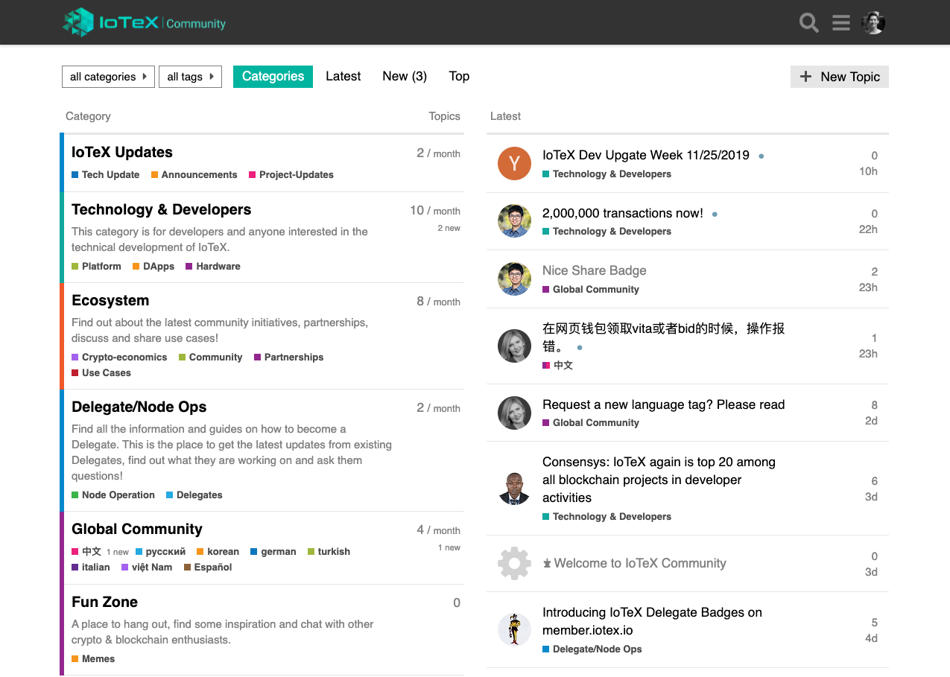Open Hardware subcategory
The image size is (950, 677).
pyautogui.click(x=213, y=266)
